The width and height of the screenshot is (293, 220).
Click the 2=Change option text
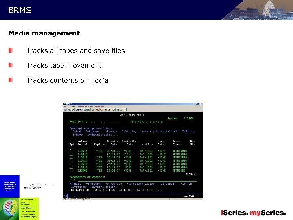tap(92, 131)
